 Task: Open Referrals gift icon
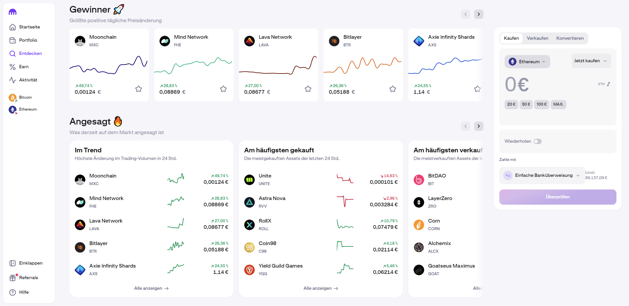pyautogui.click(x=13, y=278)
